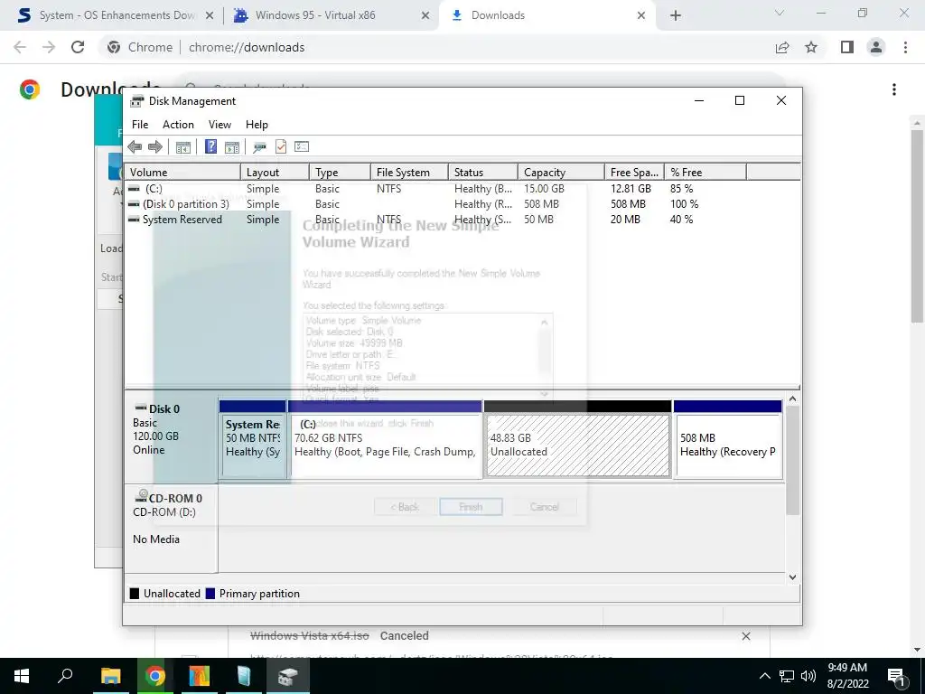This screenshot has height=694, width=925.
Task: Toggle the Show/Hide Action Pane toolbar icon
Action: [x=232, y=147]
